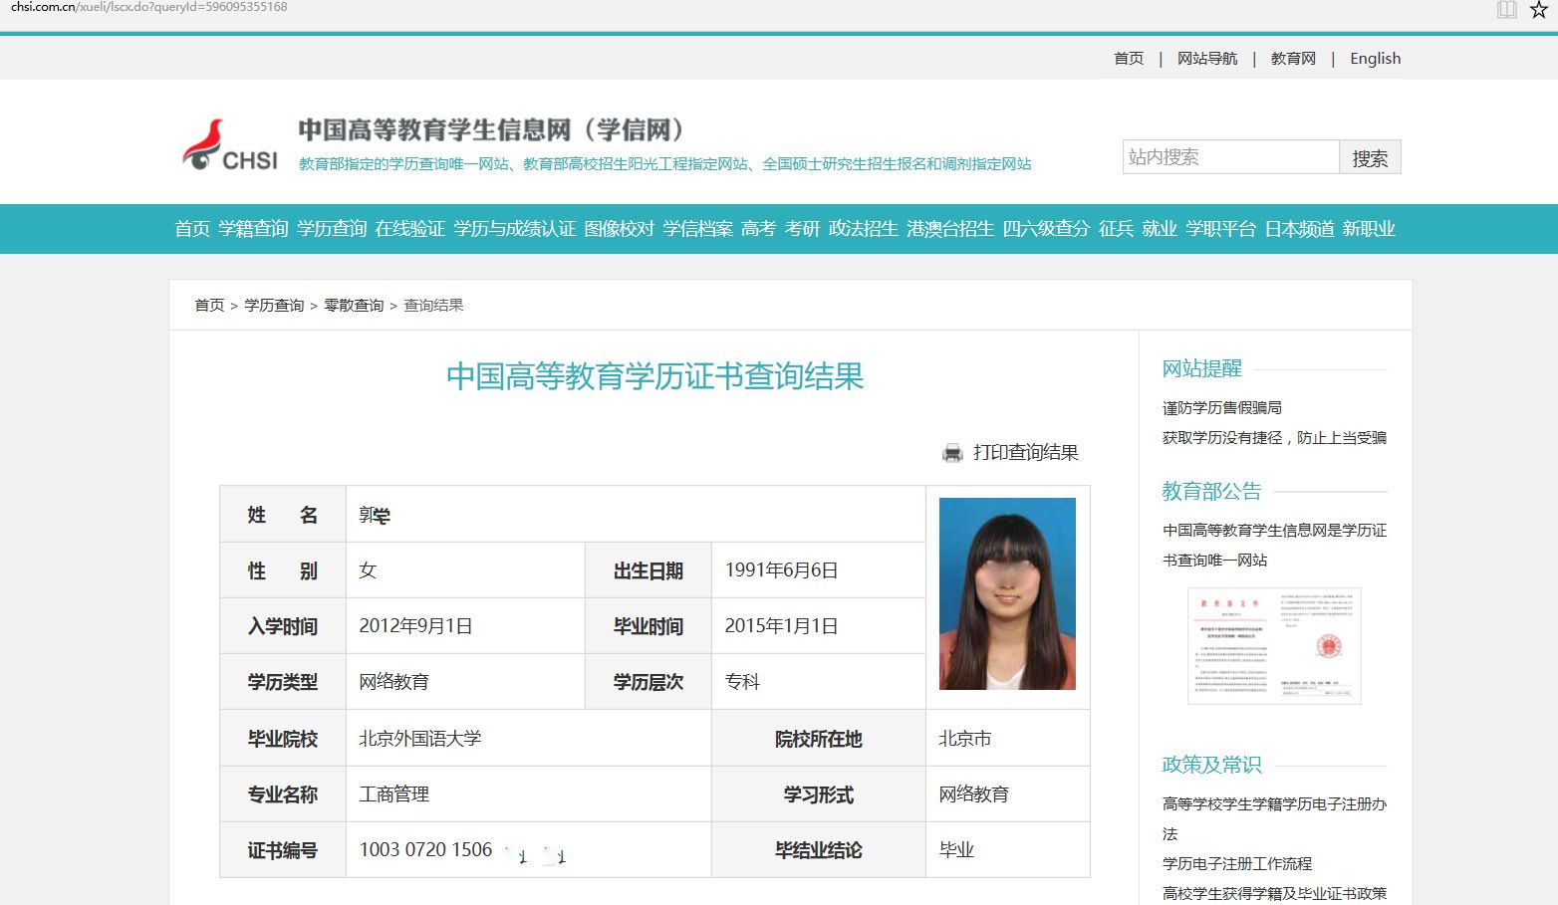
Task: Click inside the 站内搜索 search box
Action: [1230, 156]
